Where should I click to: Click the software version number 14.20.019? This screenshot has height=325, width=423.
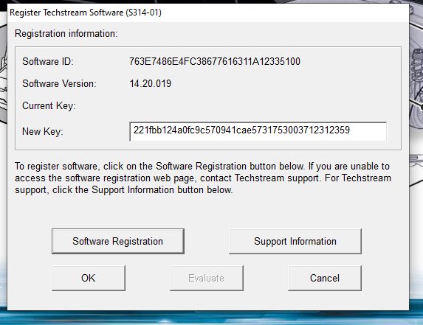click(x=151, y=83)
